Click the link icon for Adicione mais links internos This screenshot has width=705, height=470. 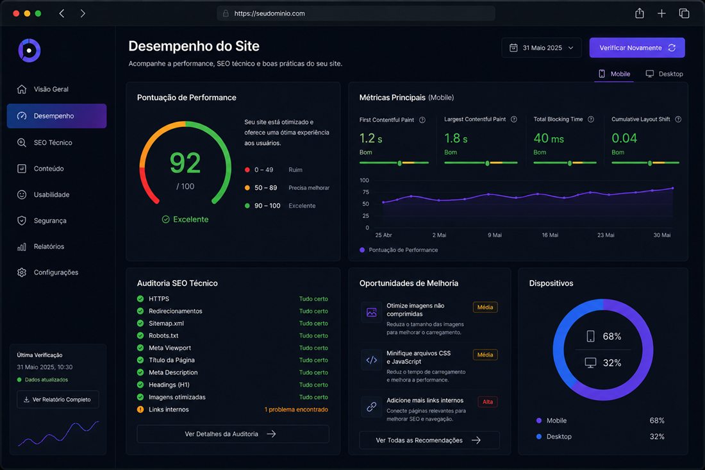(x=371, y=407)
